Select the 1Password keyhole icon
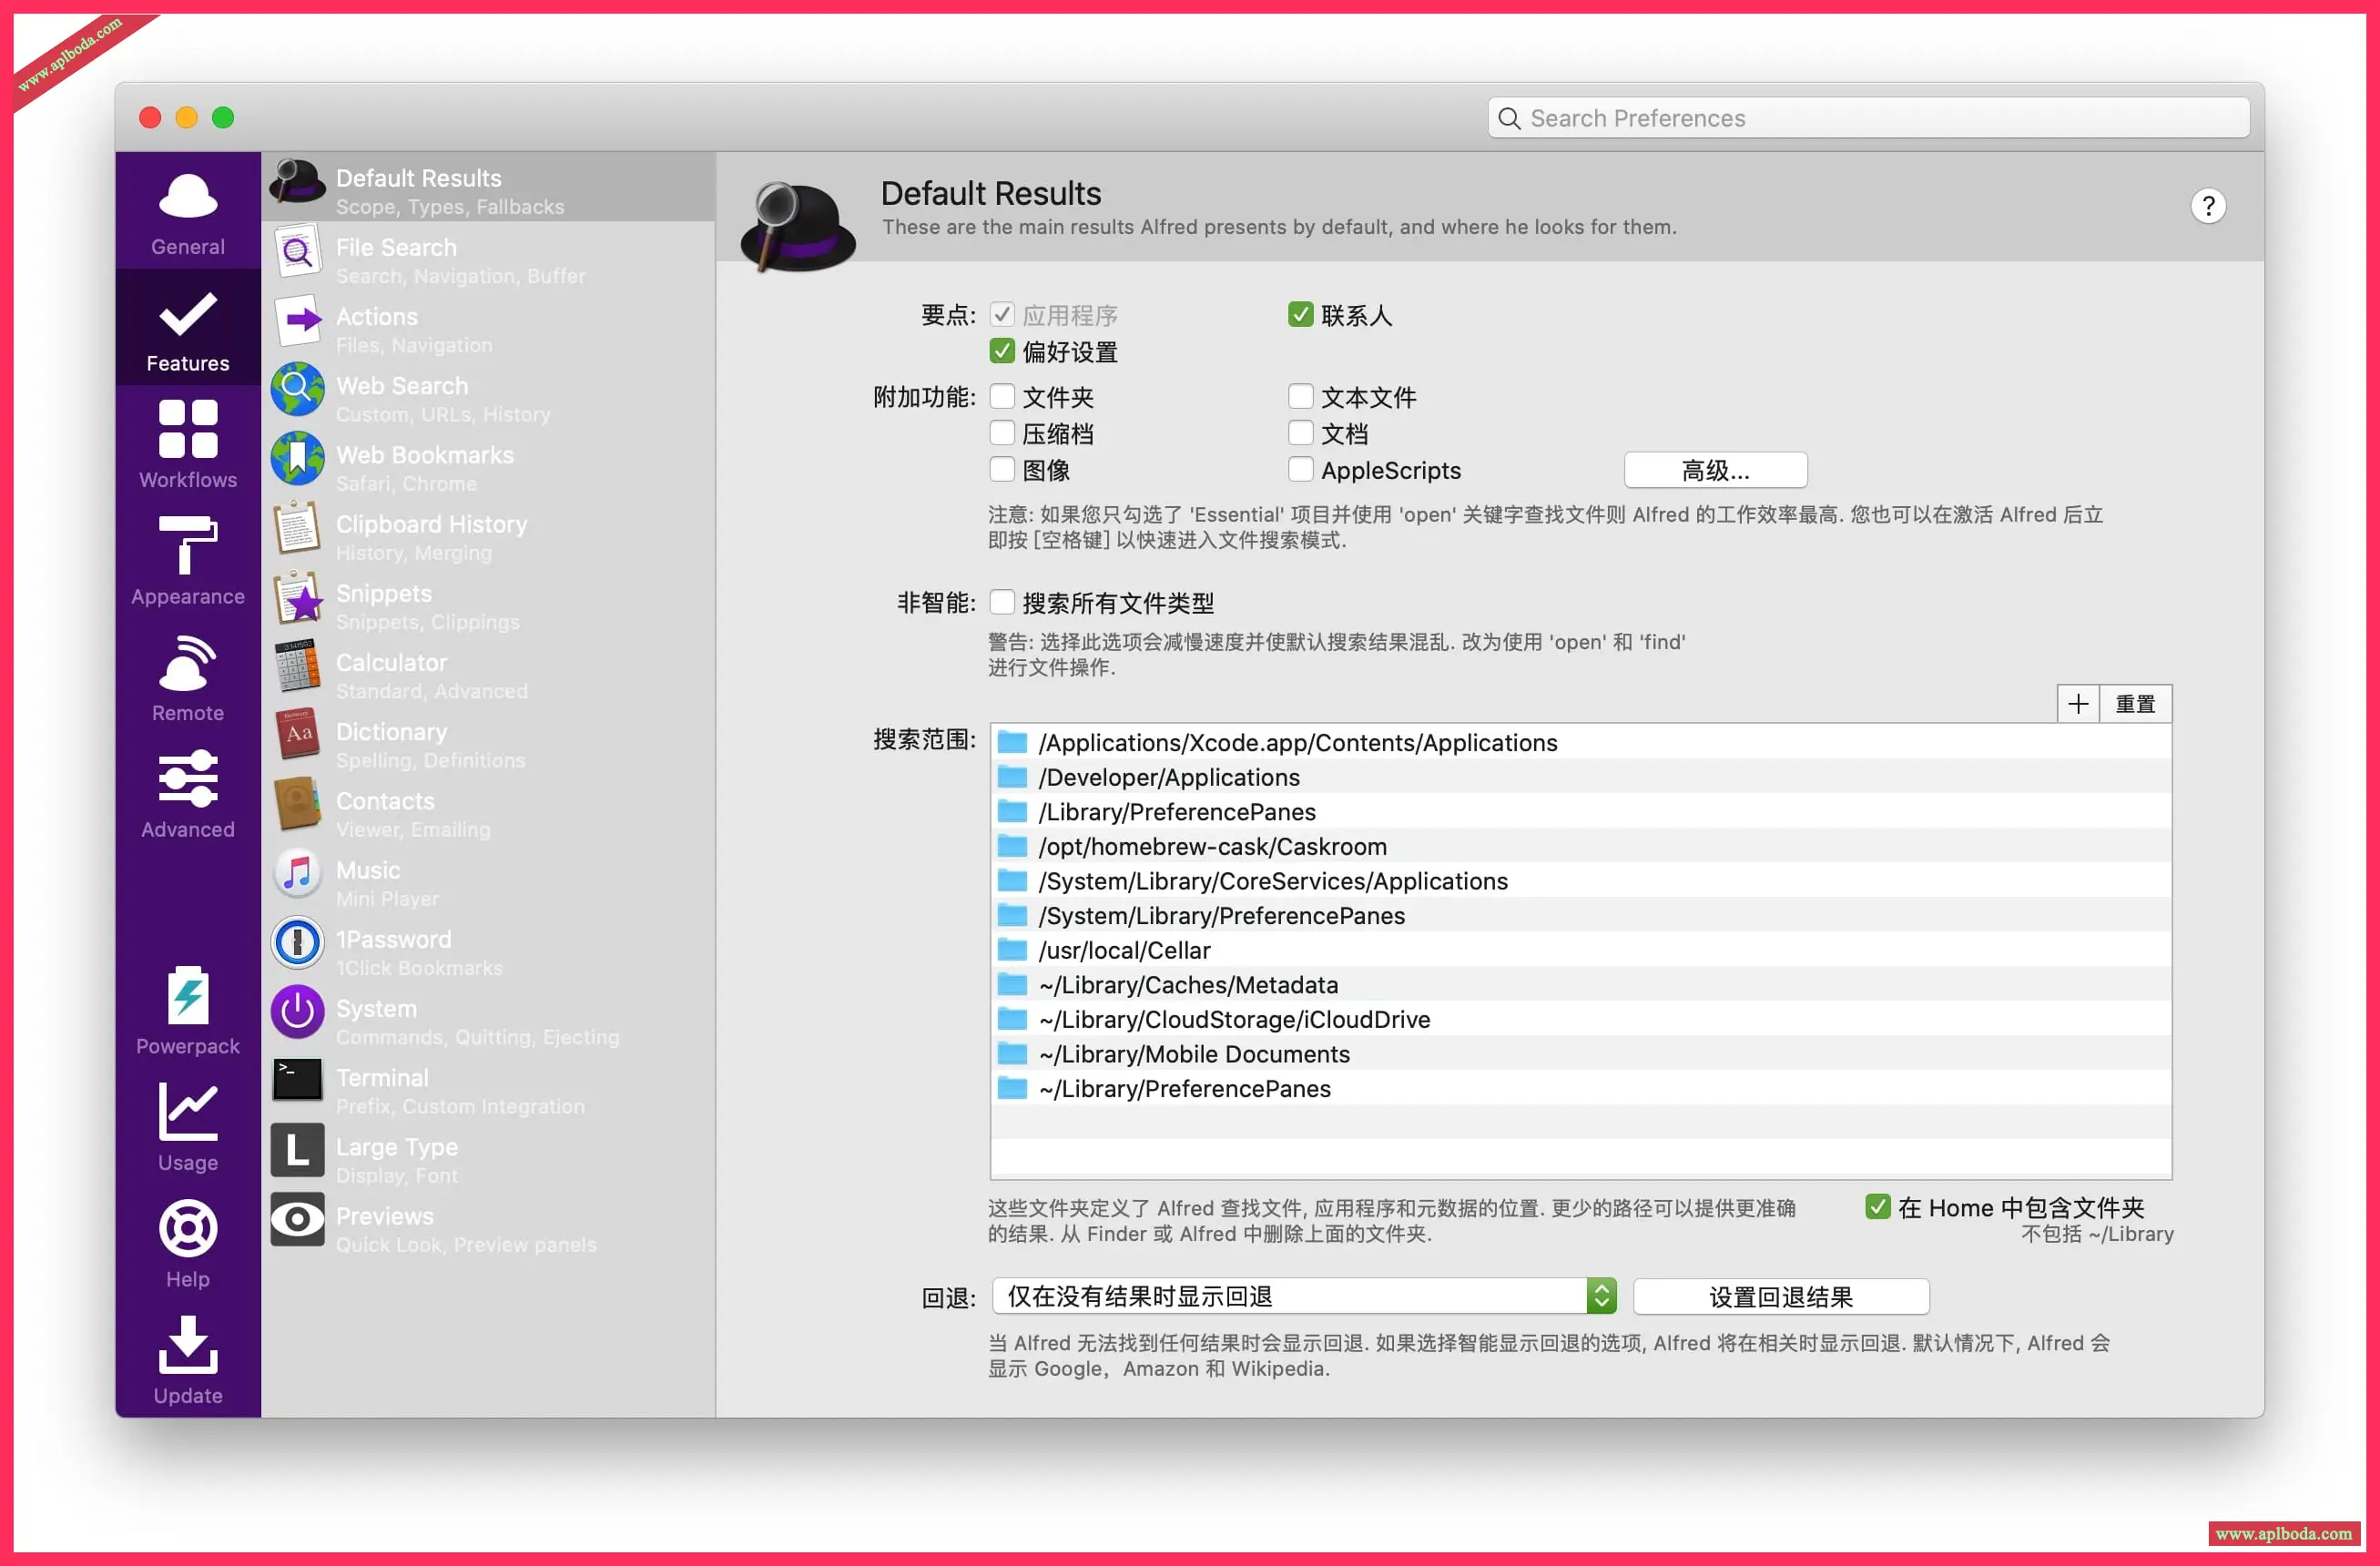The image size is (2380, 1566). (298, 942)
